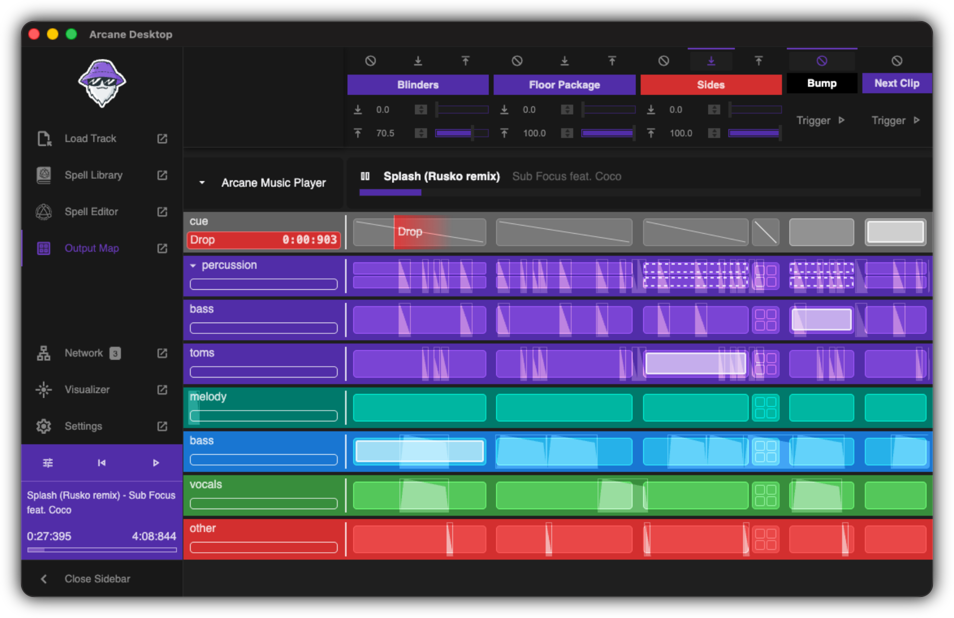954x618 pixels.
Task: Click the Blinders button
Action: coord(418,85)
